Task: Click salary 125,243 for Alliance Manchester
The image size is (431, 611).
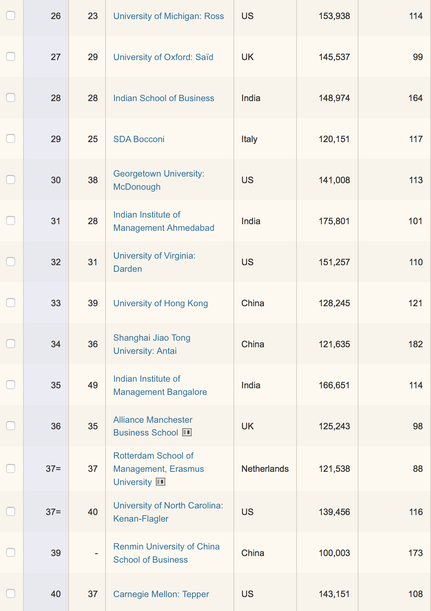Action: click(334, 426)
